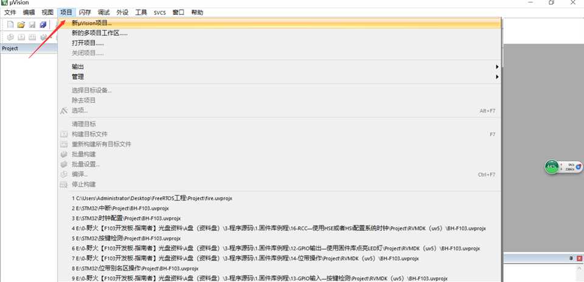Viewport: 584px width, 282px height.
Task: Close the bottom output panel with red X
Action: coord(579,258)
